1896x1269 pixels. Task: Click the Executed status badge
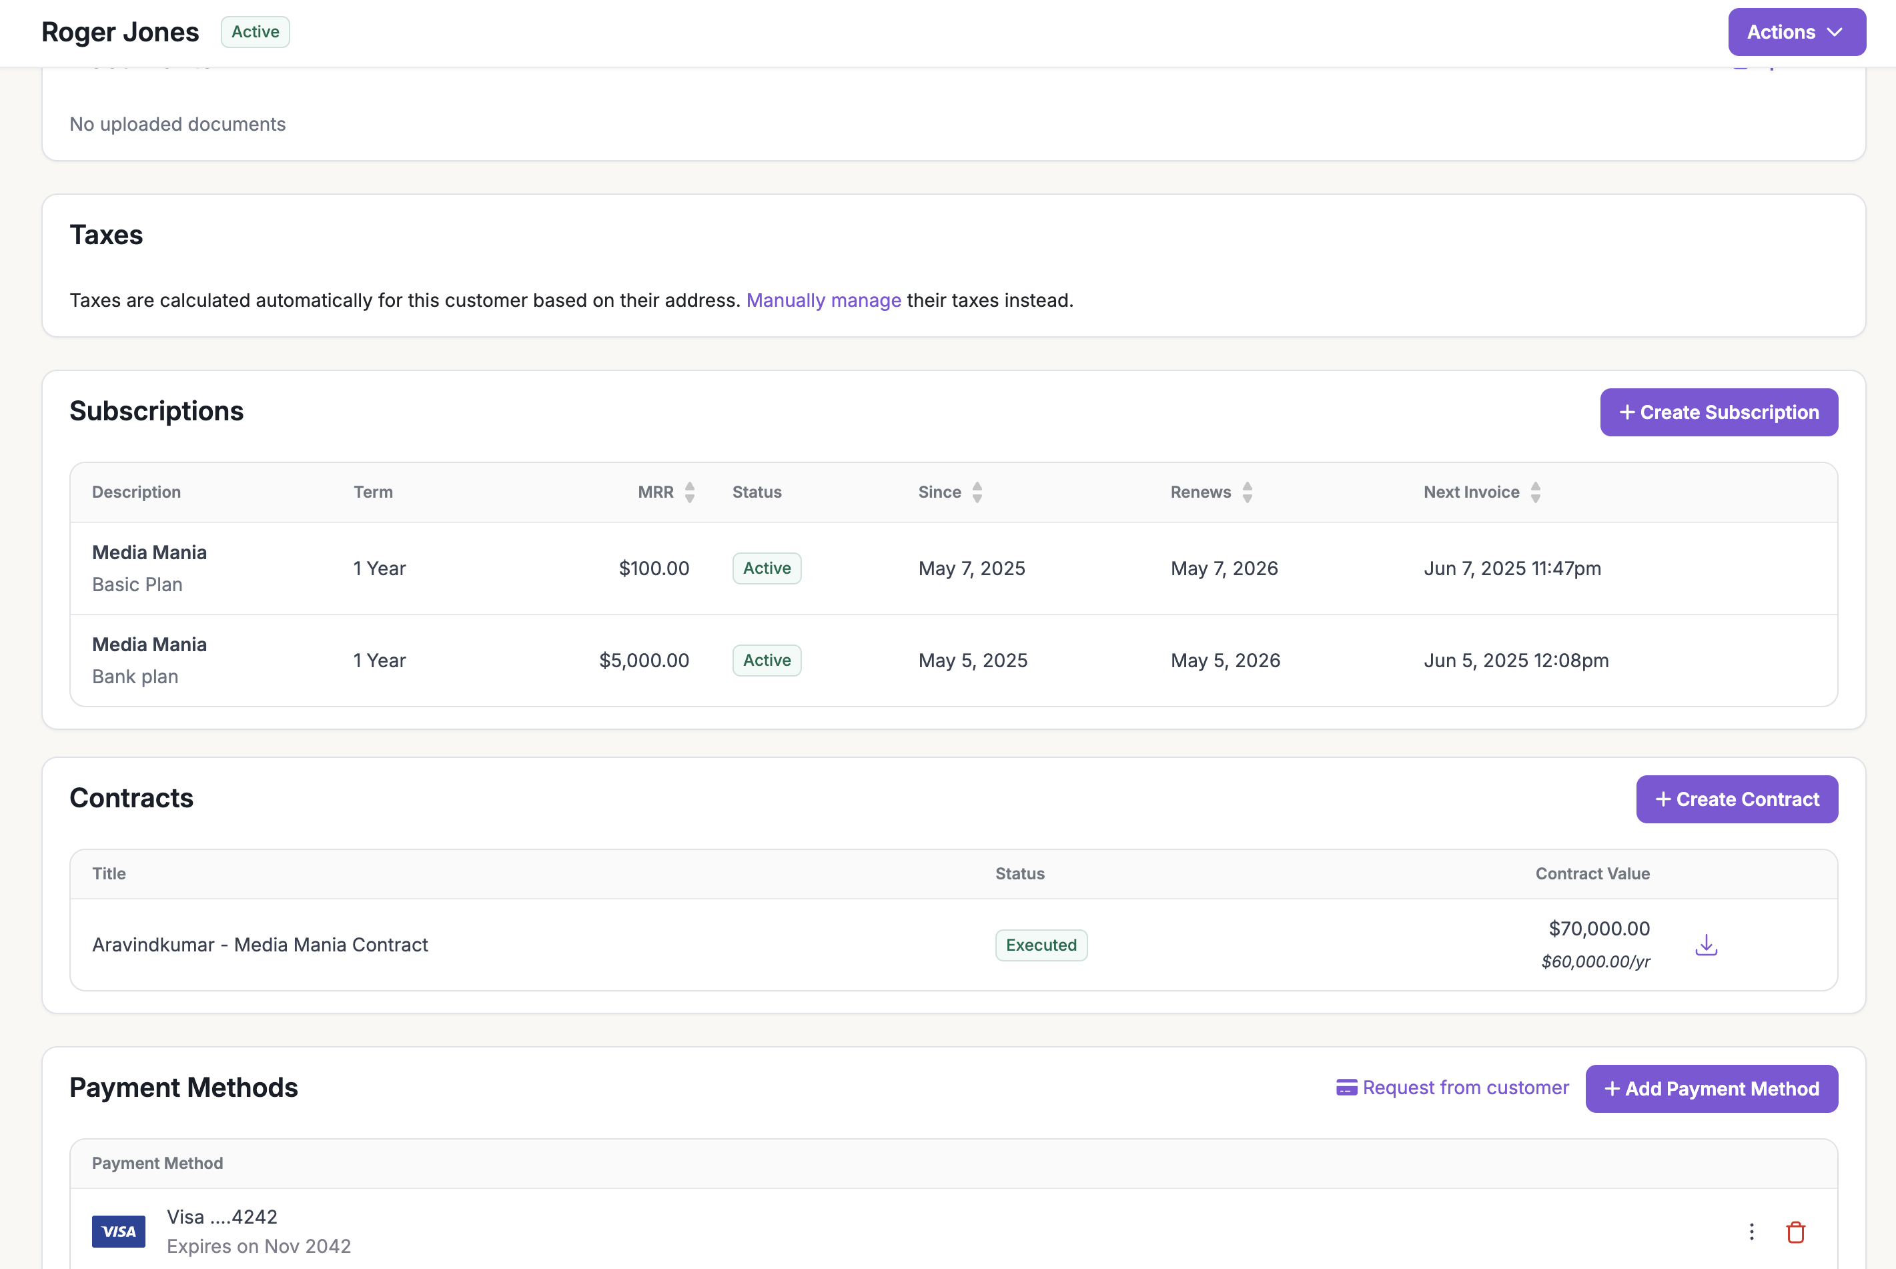[1041, 945]
